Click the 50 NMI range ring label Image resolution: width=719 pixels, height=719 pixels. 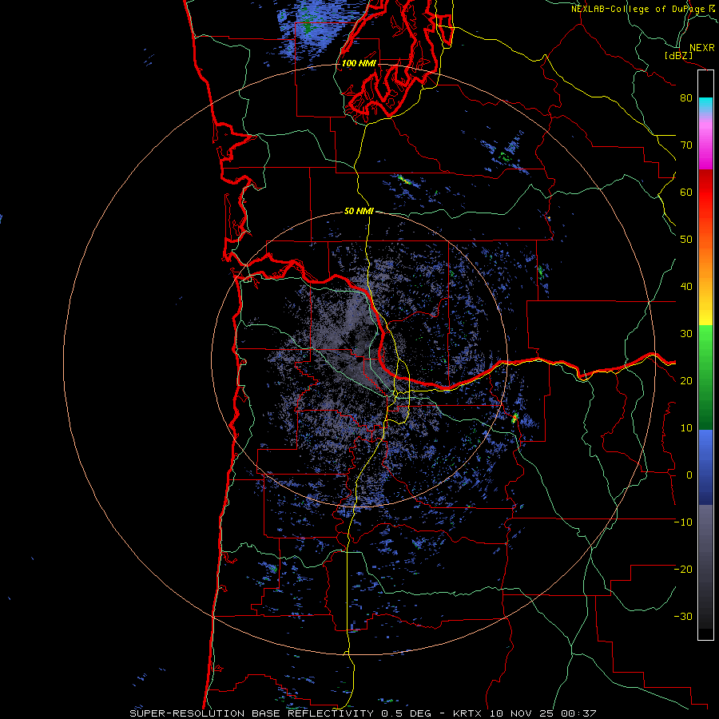pyautogui.click(x=359, y=212)
